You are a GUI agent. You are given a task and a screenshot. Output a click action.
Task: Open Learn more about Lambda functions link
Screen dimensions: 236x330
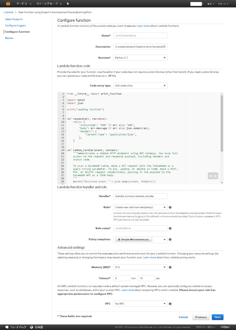coord(143,26)
